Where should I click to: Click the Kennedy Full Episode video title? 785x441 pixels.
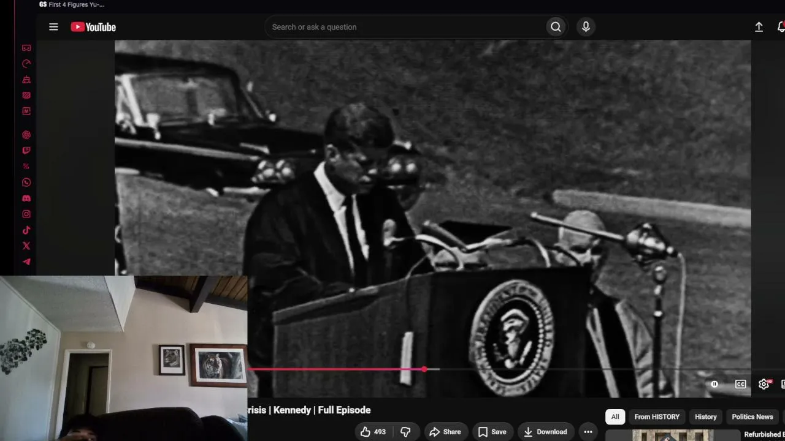click(x=309, y=410)
